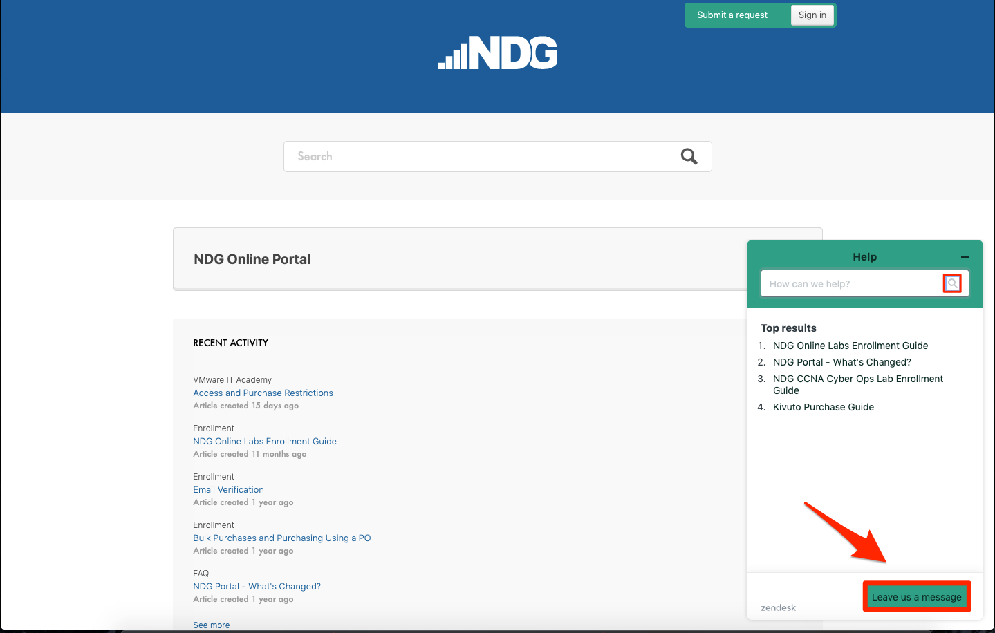Click the NDG logo in header

coord(498,53)
